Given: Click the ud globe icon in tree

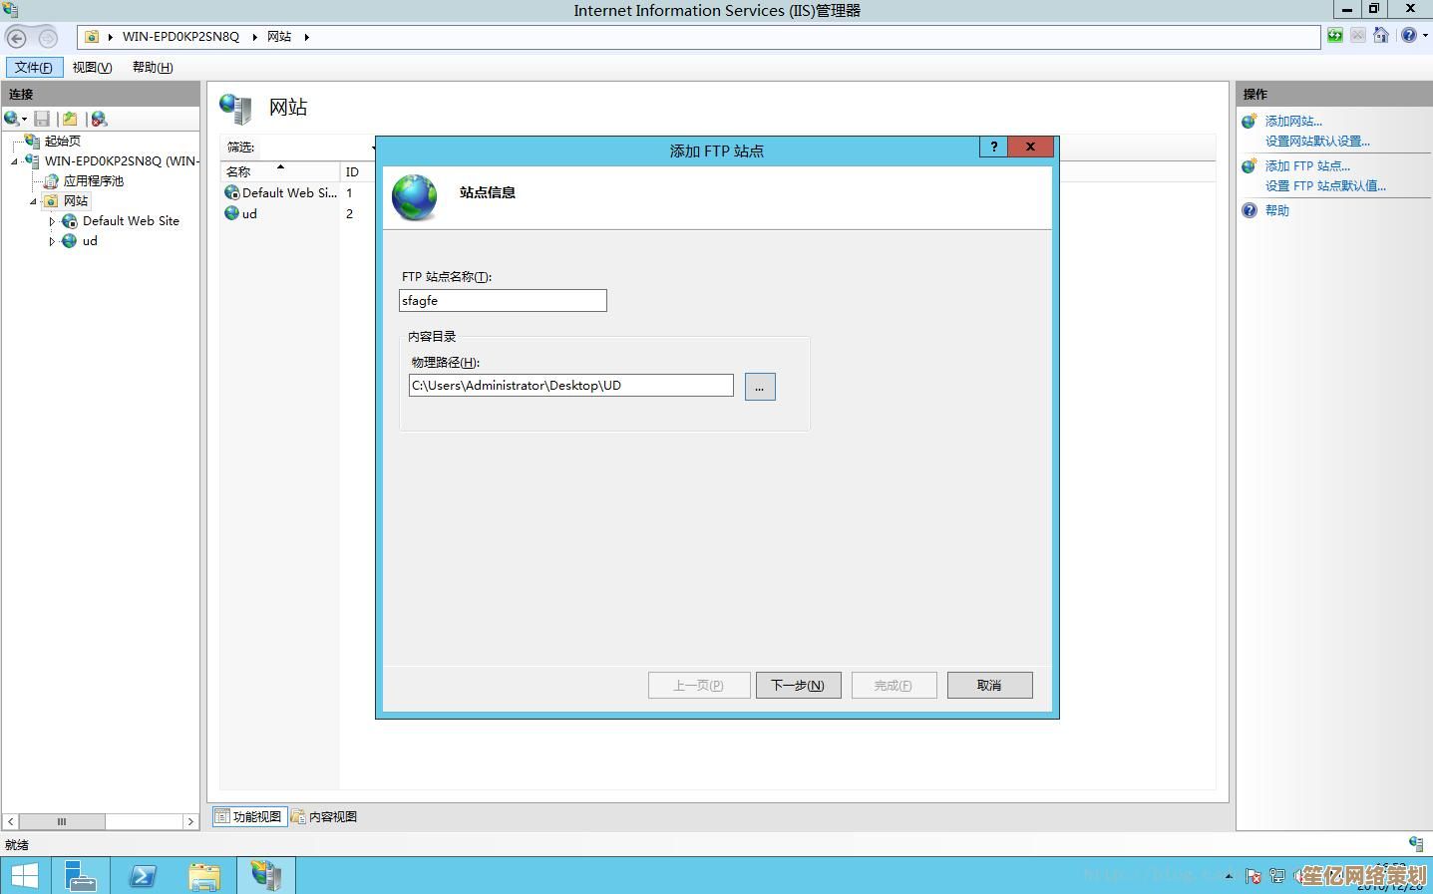Looking at the screenshot, I should pos(70,240).
